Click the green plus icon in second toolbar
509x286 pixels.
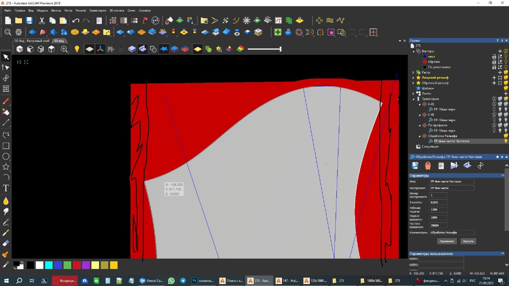278,32
